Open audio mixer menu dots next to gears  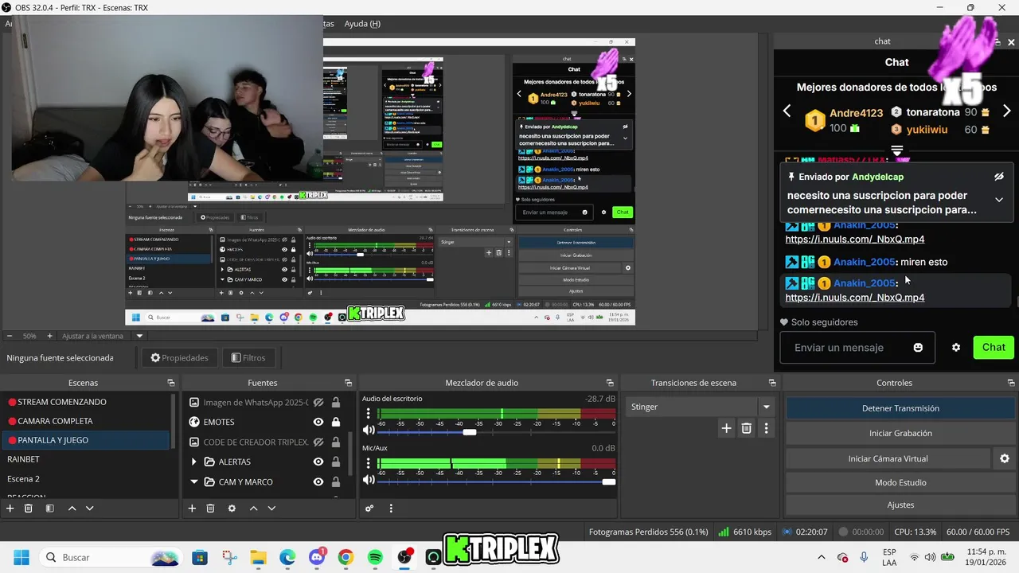click(391, 508)
